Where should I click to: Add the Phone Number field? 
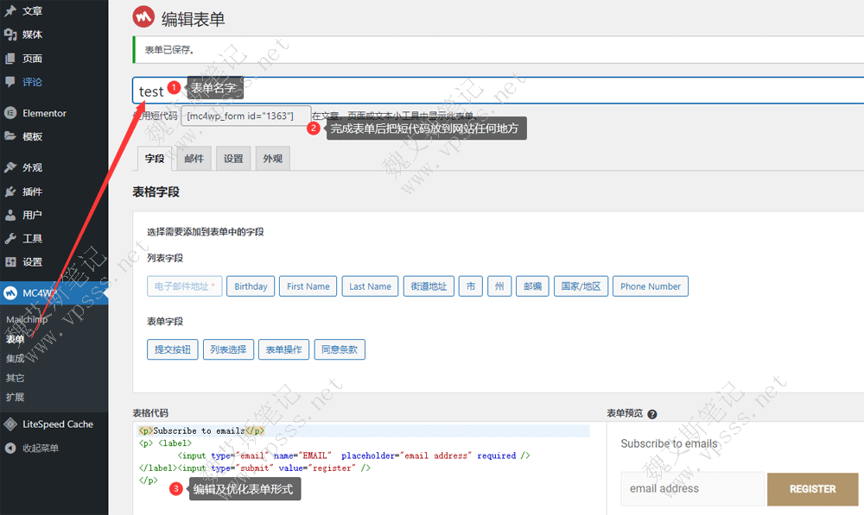pyautogui.click(x=650, y=286)
